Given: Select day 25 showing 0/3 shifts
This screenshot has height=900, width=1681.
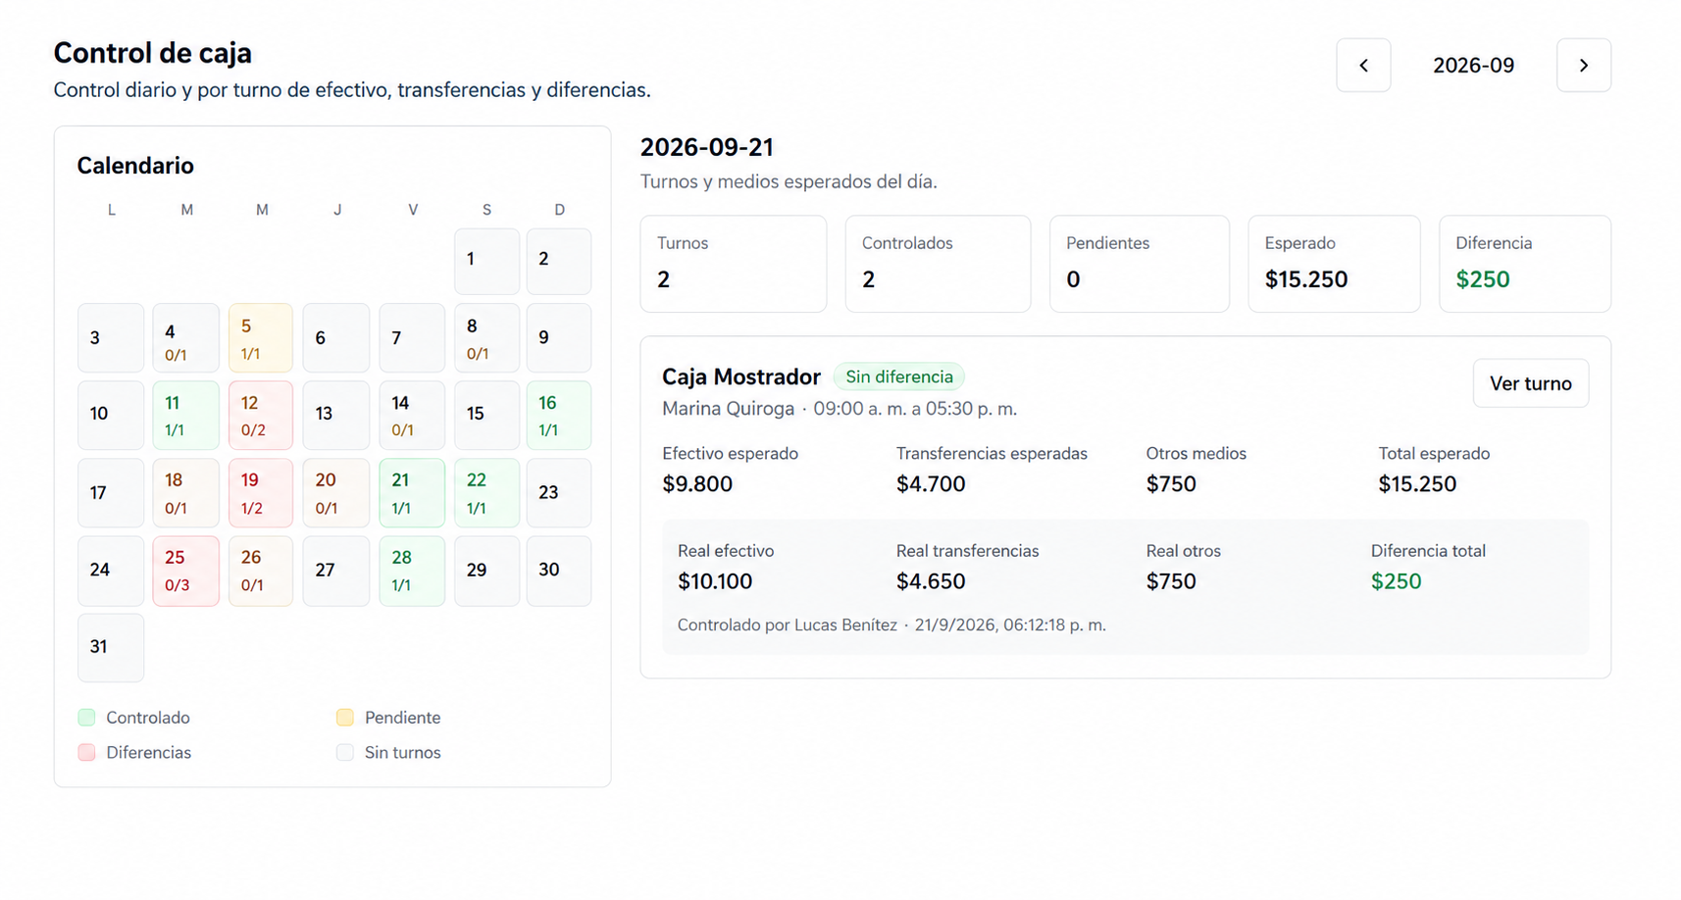Looking at the screenshot, I should (185, 571).
